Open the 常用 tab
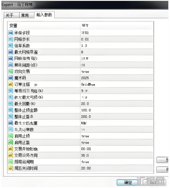 pyautogui.click(x=25, y=15)
